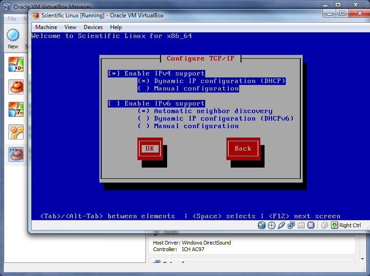The image size is (370, 276).
Task: Click Host Driver: Windows DirectSound text
Action: click(x=192, y=243)
